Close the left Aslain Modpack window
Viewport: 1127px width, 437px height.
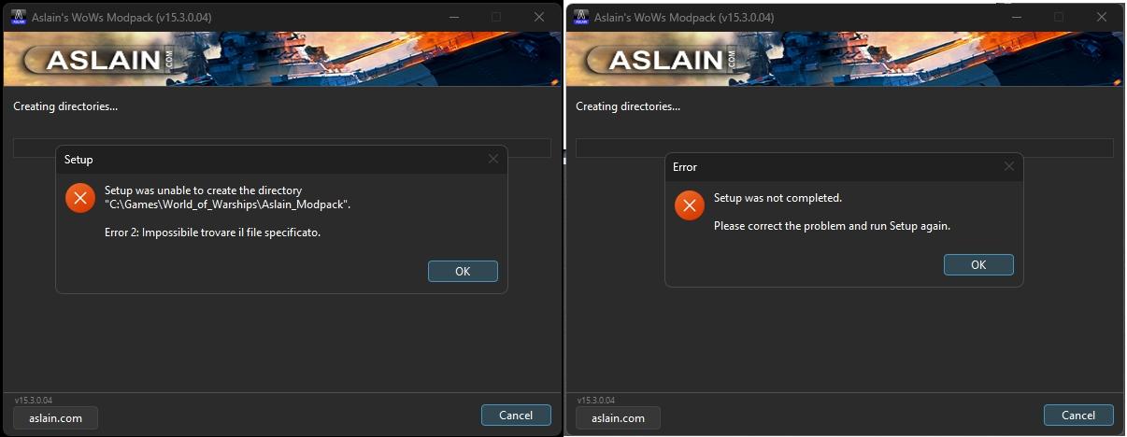coord(539,17)
